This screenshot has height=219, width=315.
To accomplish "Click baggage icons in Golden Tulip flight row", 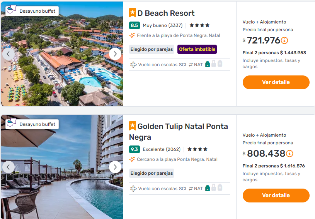I will [x=214, y=188].
